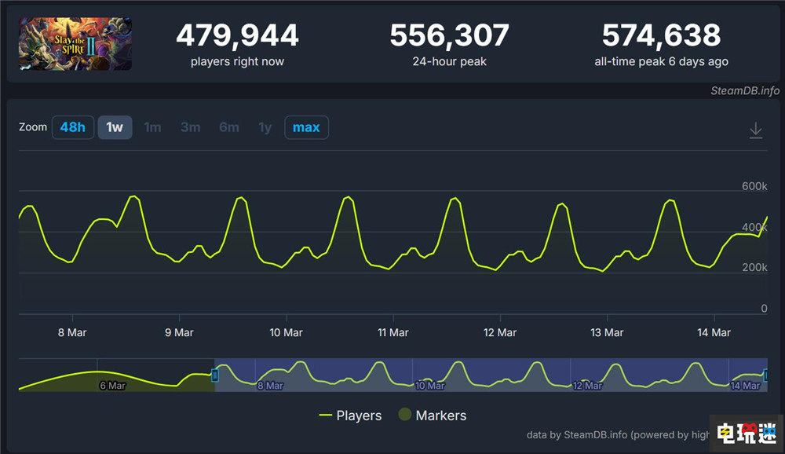Click the highlighted max zoom button
The width and height of the screenshot is (785, 454).
pos(306,126)
